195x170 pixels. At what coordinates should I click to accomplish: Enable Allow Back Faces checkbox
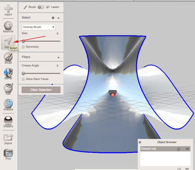click(x=23, y=79)
